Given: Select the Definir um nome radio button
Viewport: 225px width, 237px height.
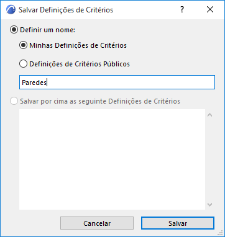Looking at the screenshot, I should [14, 30].
